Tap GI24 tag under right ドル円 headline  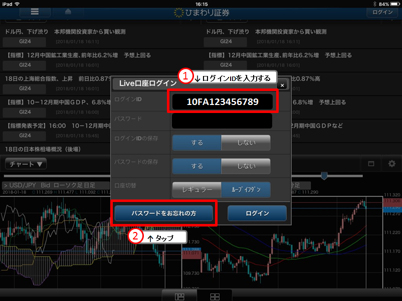226,41
